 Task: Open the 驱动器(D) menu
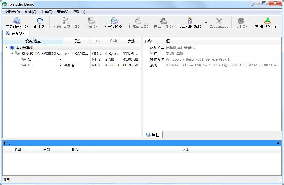pos(12,12)
